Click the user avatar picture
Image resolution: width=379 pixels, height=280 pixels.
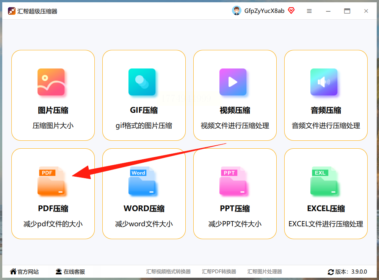(x=236, y=11)
